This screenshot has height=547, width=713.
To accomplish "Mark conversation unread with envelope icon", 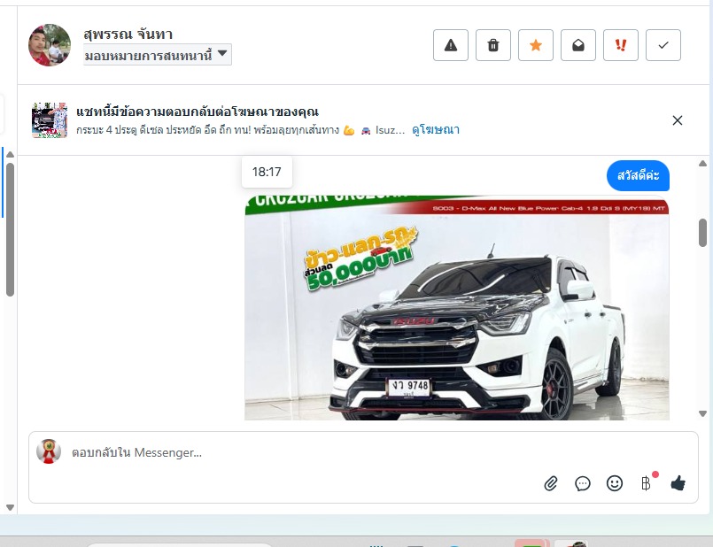I will pos(578,45).
